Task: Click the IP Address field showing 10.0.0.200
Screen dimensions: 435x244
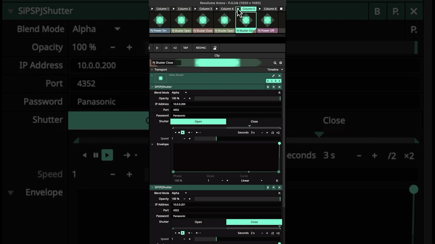Action: [226, 104]
